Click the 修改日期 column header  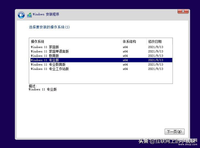pyautogui.click(x=159, y=42)
